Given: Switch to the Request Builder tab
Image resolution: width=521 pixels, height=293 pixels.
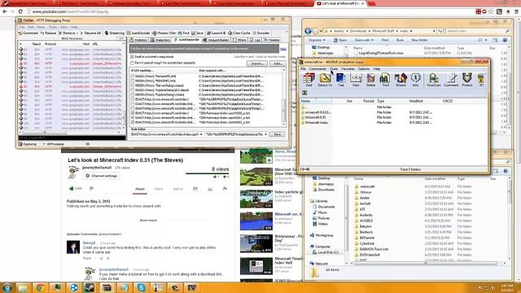Looking at the screenshot, I should coord(217,40).
